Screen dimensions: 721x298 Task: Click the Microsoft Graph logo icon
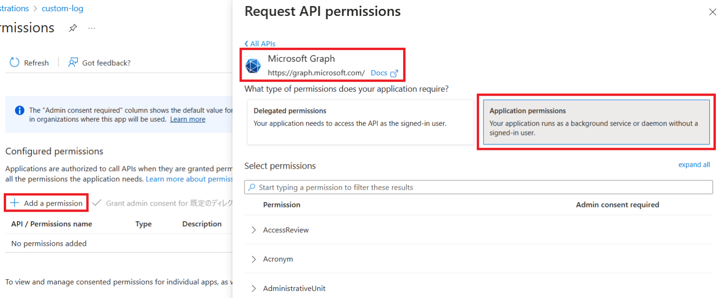point(253,66)
